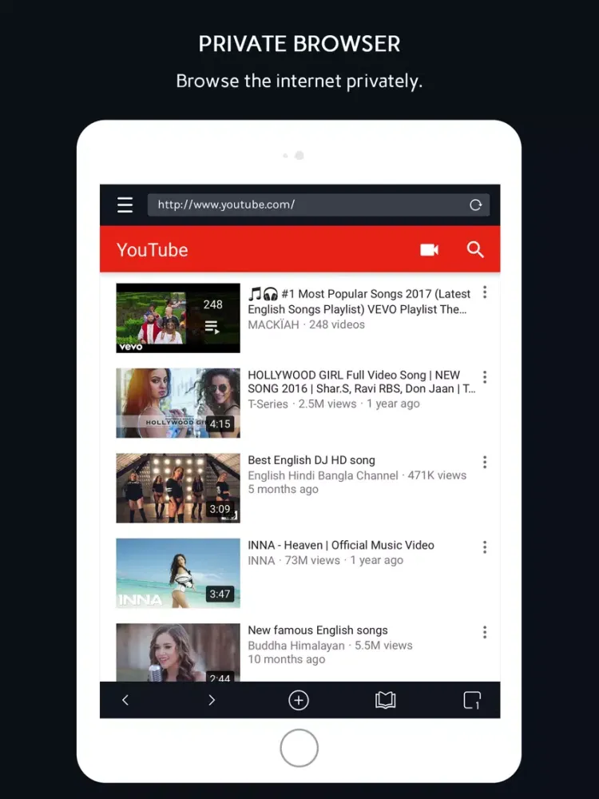Reload the page with refresh icon
This screenshot has height=799, width=599.
point(475,205)
